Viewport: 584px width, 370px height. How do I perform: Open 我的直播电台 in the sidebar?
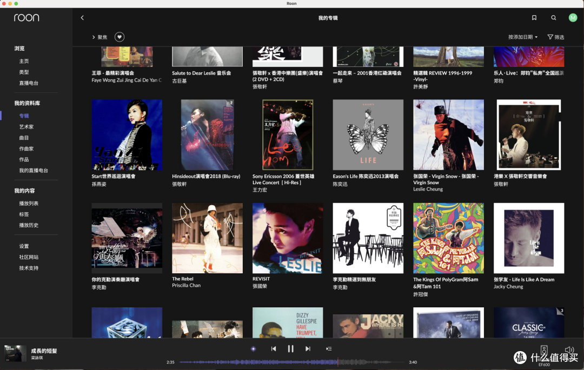(x=34, y=170)
